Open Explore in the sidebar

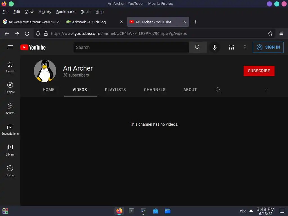coord(10,88)
